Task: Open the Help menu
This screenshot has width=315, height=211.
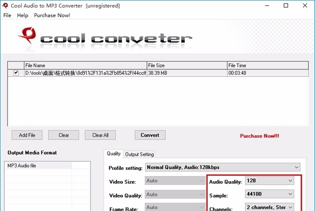Action: [23, 15]
